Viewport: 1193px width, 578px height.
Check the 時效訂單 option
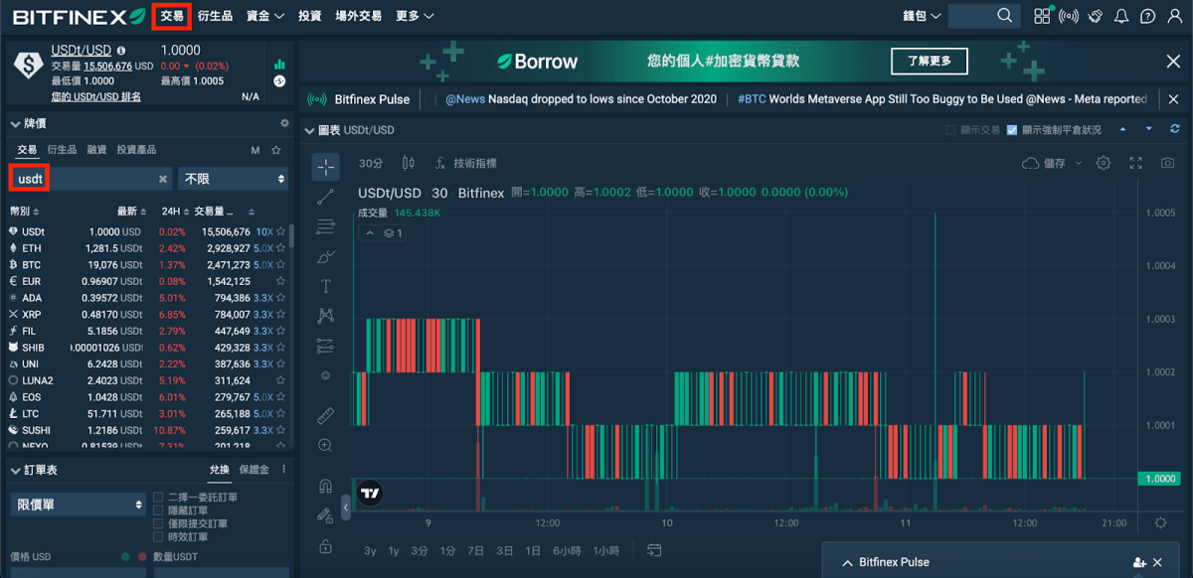click(158, 536)
